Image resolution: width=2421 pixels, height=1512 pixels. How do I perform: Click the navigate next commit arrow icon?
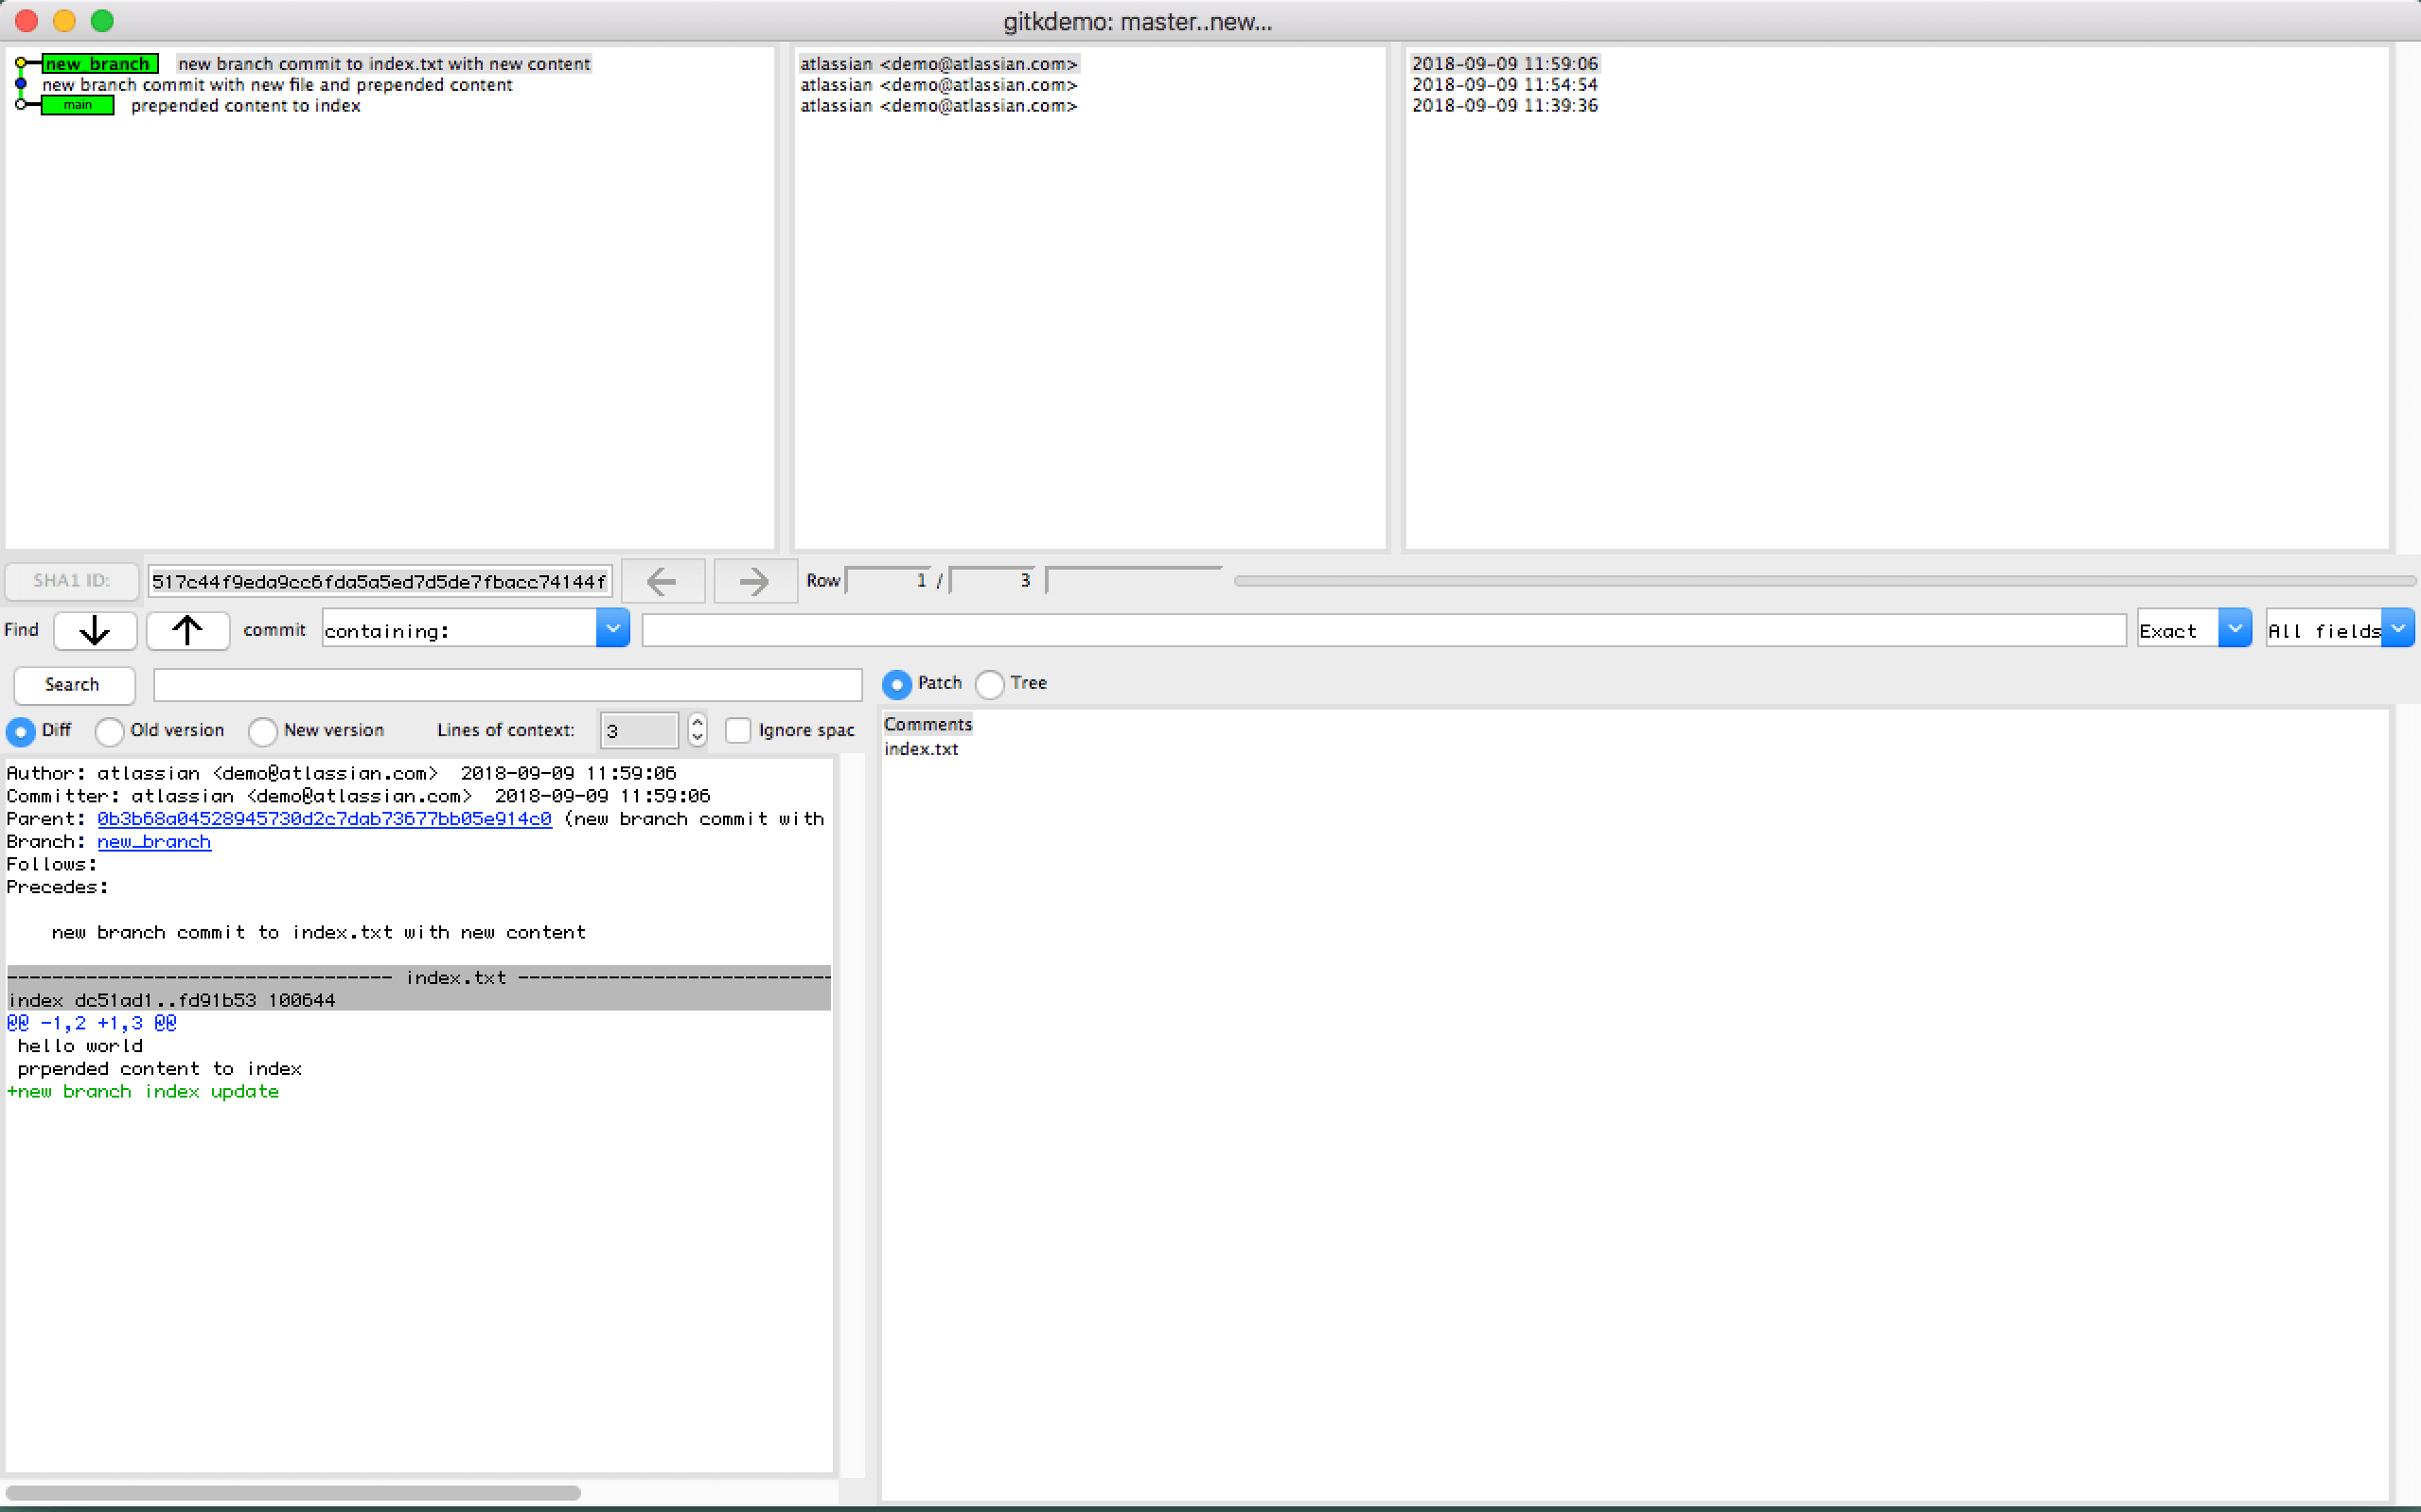click(749, 580)
